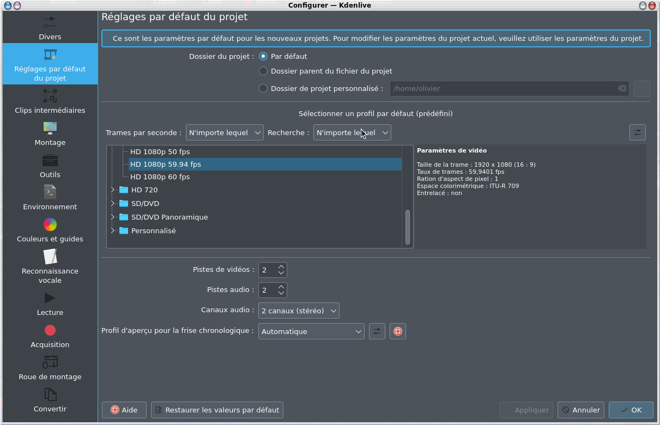Open the Divers settings page

50,28
